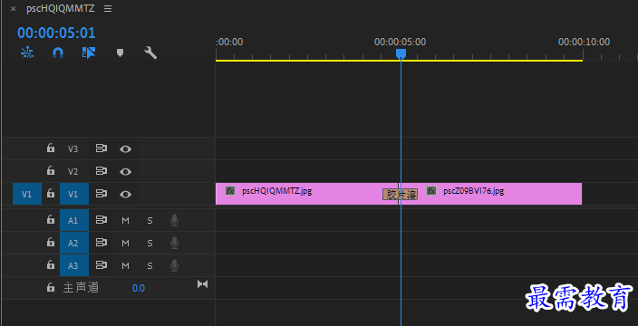
Task: Toggle lock on track V3
Action: click(x=51, y=149)
